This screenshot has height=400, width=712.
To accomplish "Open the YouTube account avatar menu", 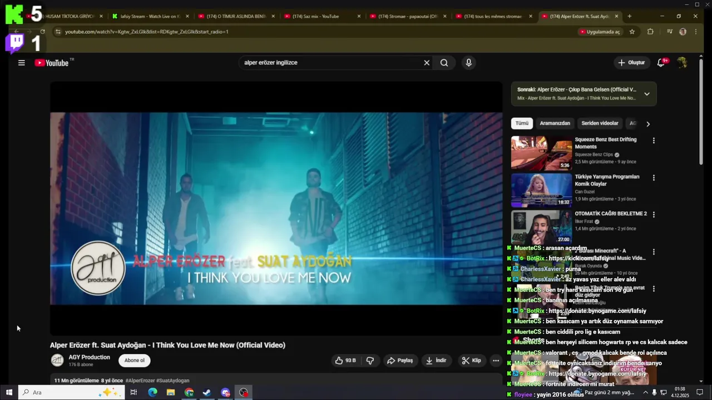I will (x=682, y=63).
